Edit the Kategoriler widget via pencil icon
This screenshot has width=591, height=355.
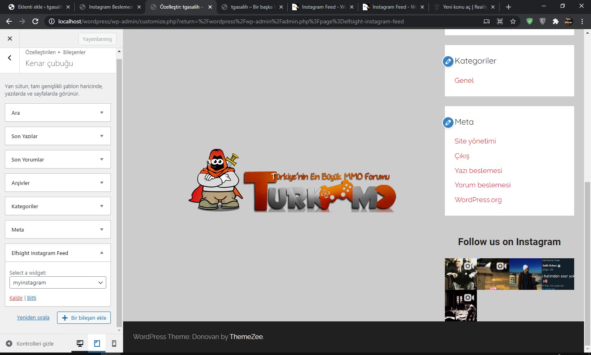coord(448,61)
